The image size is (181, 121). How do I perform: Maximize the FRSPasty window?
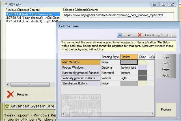click(x=163, y=5)
